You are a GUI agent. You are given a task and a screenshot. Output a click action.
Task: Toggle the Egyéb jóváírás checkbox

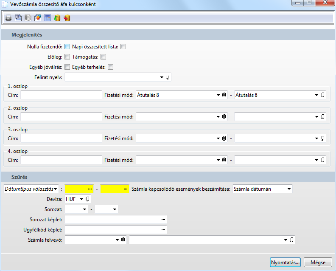[x=67, y=67]
